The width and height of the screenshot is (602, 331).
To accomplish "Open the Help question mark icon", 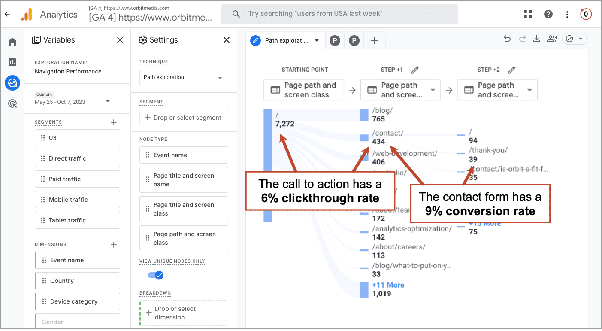I will coord(548,14).
